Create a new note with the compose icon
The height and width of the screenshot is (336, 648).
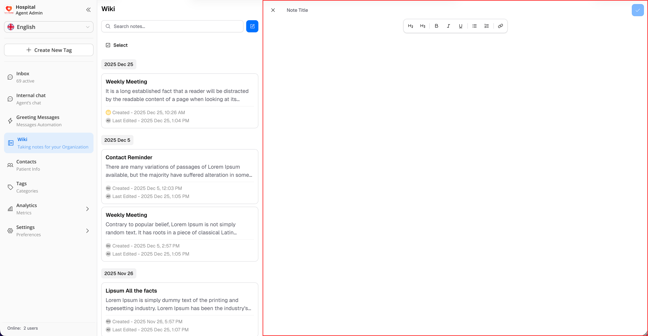pyautogui.click(x=252, y=26)
